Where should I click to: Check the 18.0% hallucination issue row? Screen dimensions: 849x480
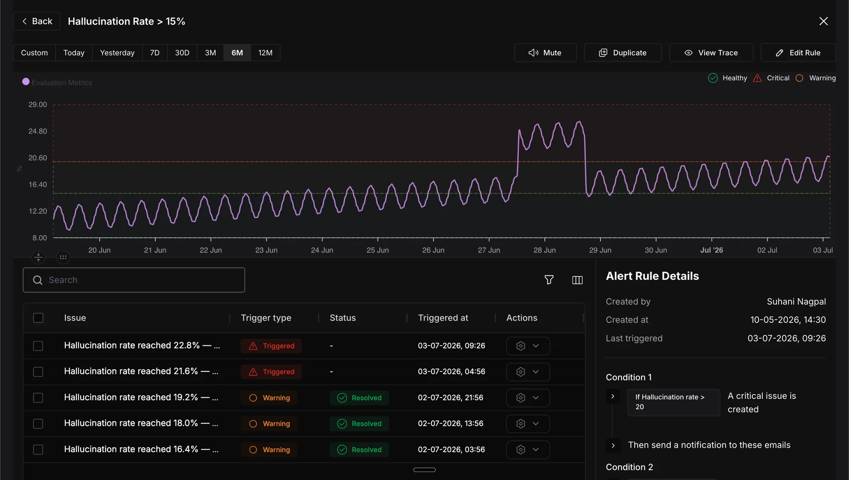(38, 424)
